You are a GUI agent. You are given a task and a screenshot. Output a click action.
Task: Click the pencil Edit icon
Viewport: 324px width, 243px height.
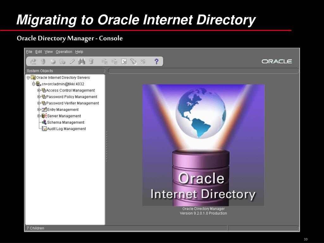[72, 61]
